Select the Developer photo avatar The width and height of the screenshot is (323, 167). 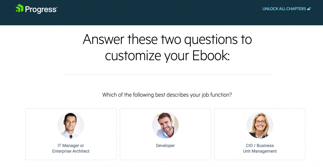point(165,125)
